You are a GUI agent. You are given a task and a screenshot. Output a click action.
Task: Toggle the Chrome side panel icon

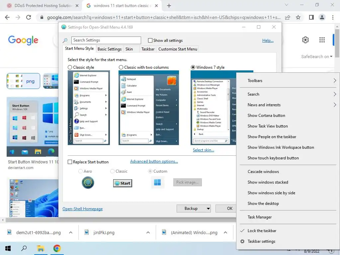point(311,17)
